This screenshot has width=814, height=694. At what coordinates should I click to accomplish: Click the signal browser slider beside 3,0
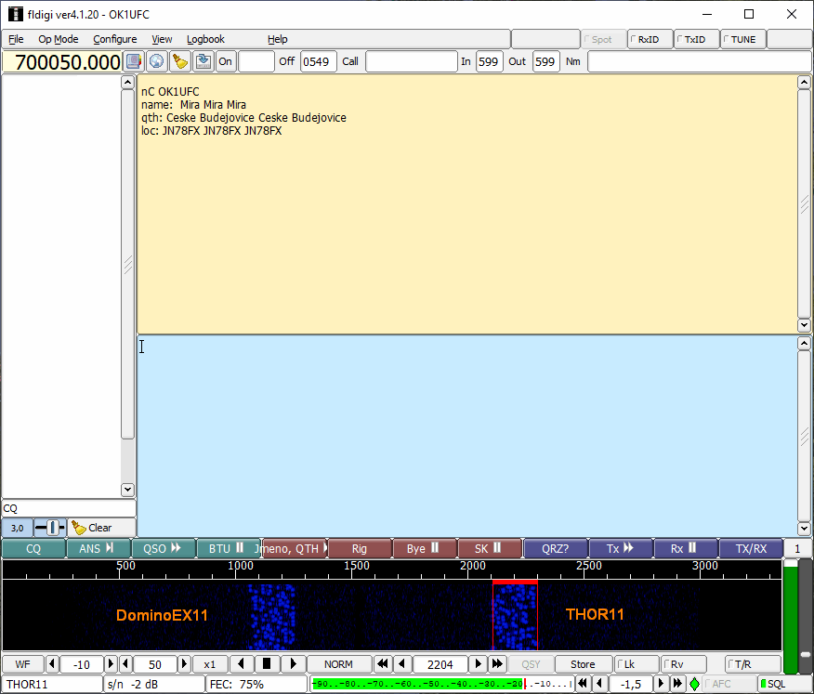pyautogui.click(x=50, y=528)
